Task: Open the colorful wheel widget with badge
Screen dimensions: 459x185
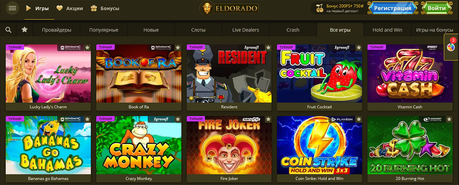Action: click(451, 47)
